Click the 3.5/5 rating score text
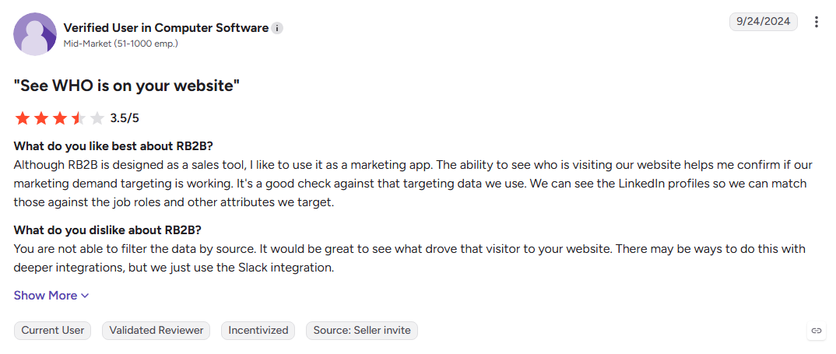 [x=125, y=117]
